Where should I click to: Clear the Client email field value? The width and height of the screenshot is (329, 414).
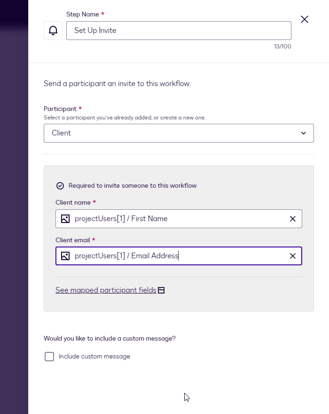click(292, 256)
